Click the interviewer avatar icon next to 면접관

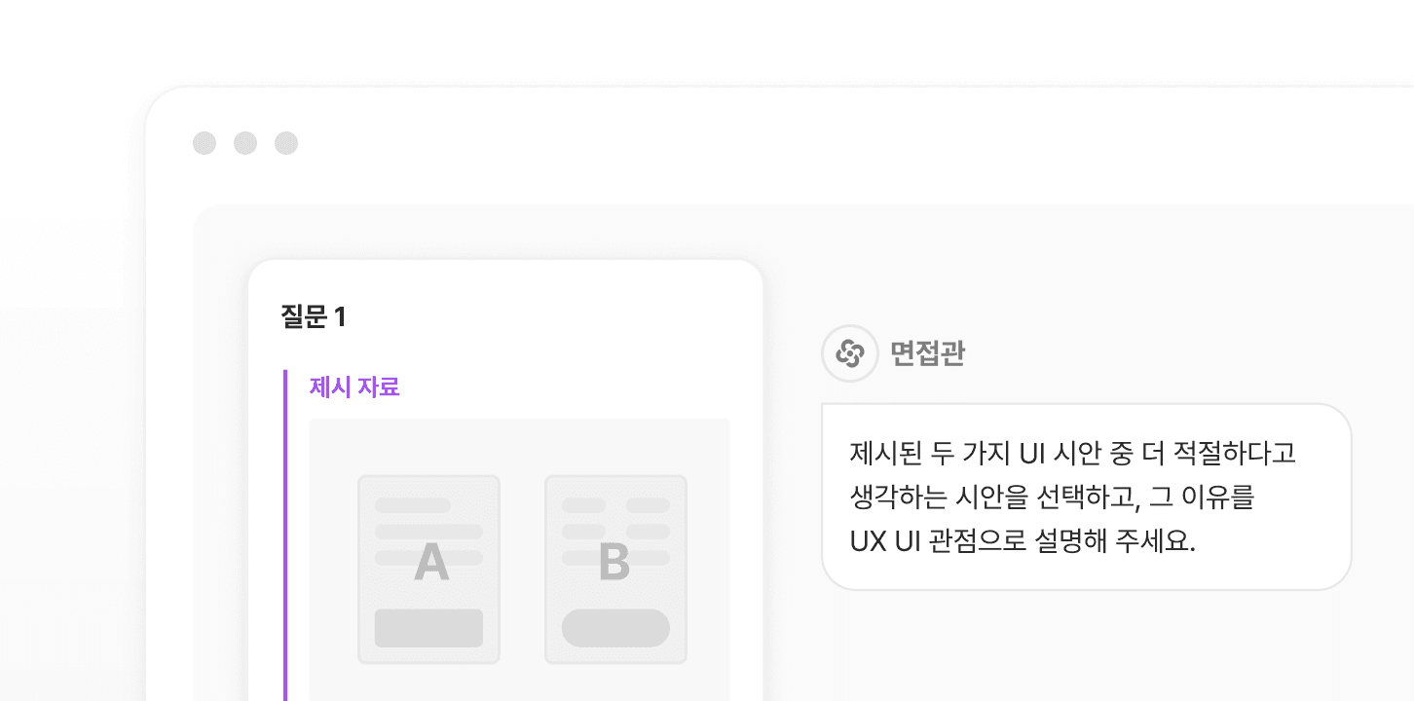pos(850,352)
